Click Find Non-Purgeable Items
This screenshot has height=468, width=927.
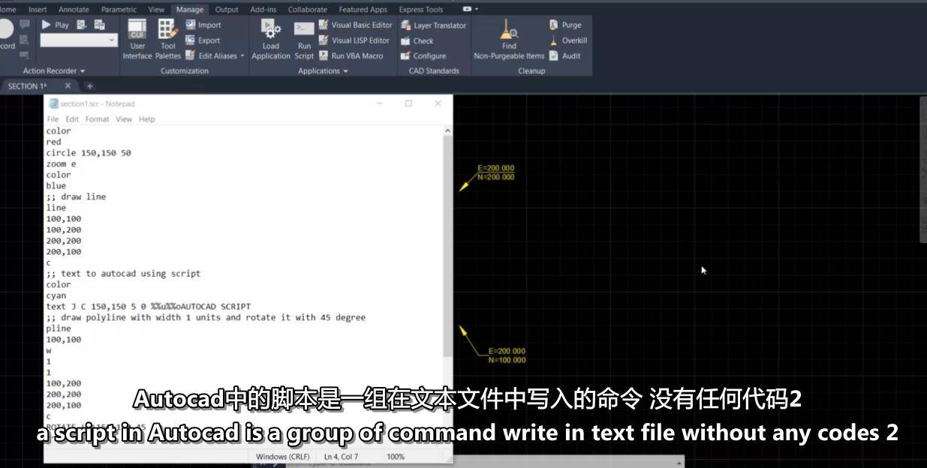[509, 40]
